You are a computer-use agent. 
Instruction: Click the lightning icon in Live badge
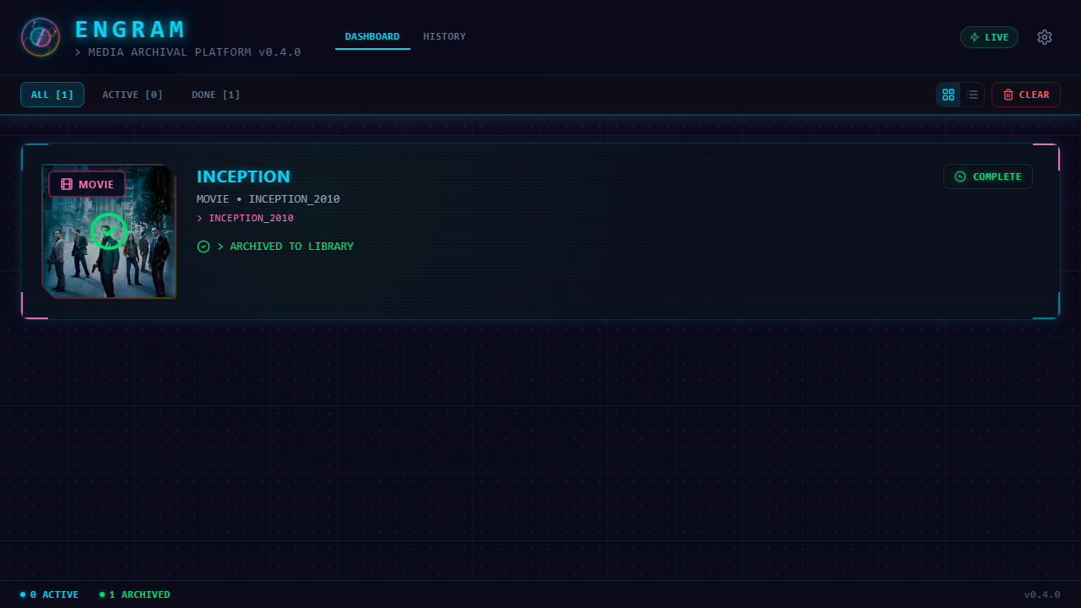pos(975,37)
